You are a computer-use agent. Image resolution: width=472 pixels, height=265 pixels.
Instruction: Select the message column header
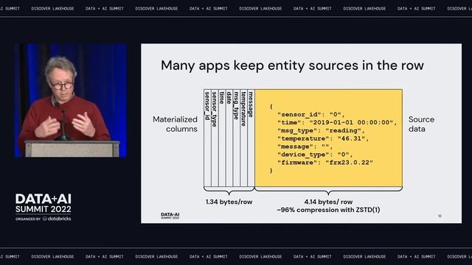click(x=251, y=105)
